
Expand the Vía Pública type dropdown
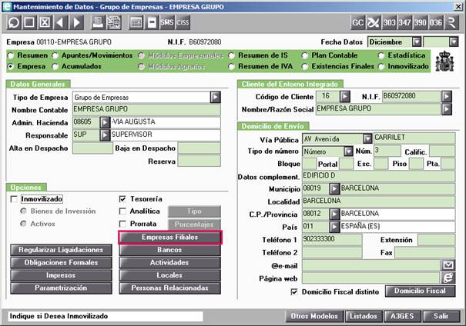[367, 138]
